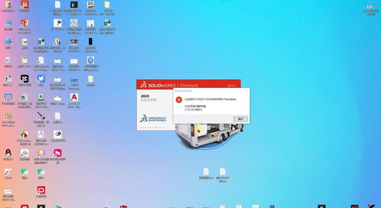Launch the Baidu Netdisk cloud shortcut
381x208 pixels.
coord(25,155)
